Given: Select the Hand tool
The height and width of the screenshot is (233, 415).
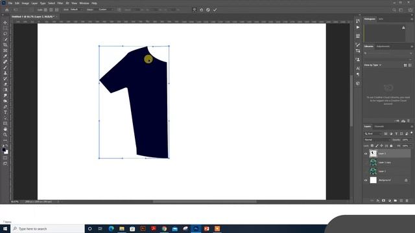Looking at the screenshot, I should [5, 129].
